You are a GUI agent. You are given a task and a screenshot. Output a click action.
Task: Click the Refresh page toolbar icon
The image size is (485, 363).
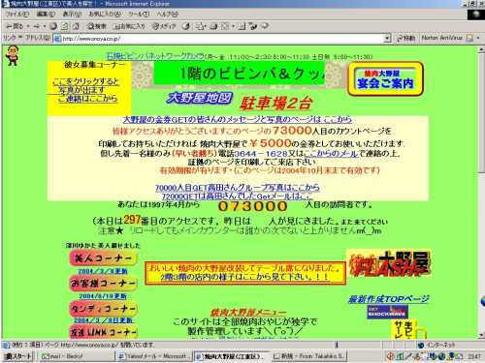[65, 26]
